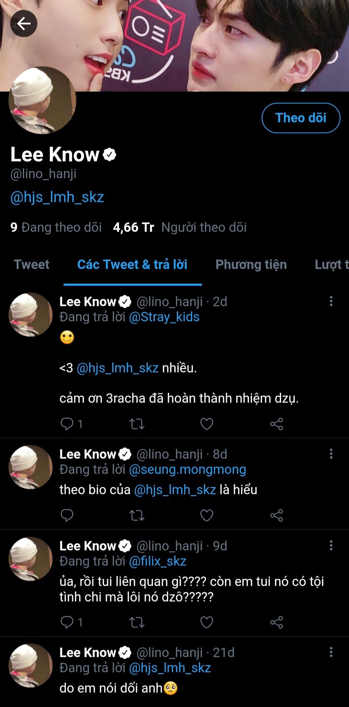Open more options on the 2d tweet
Viewport: 349px width, 707px height.
coord(331,301)
